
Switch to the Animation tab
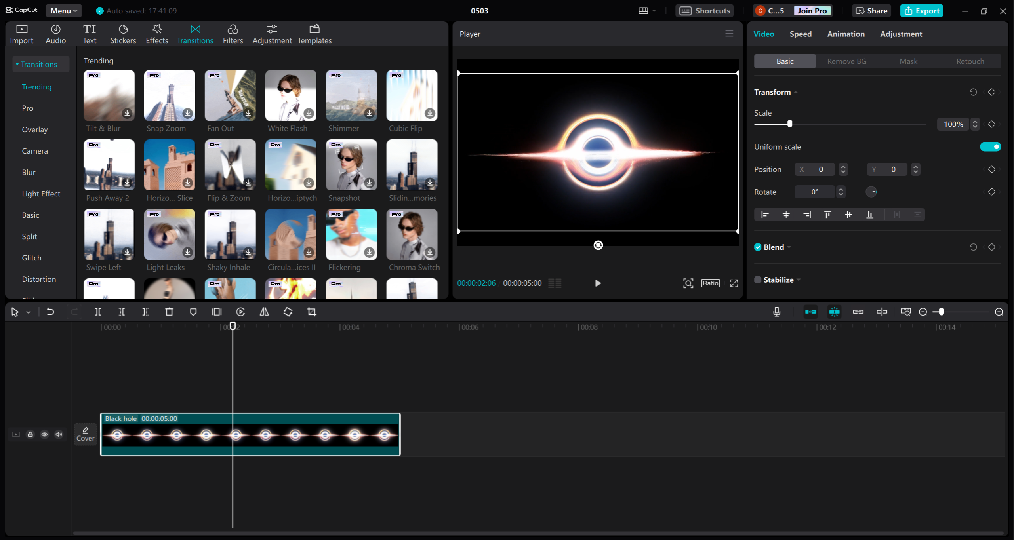pos(846,34)
